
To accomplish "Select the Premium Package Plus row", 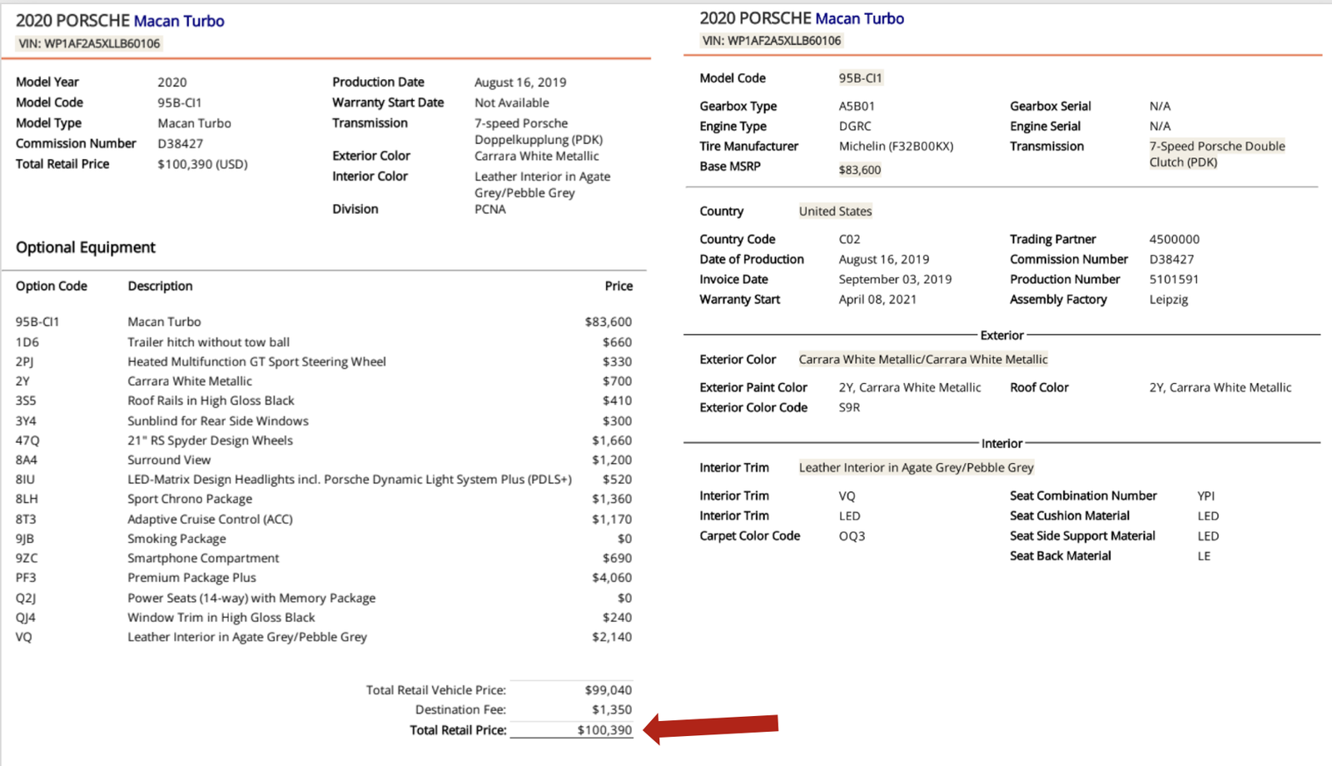I will coord(324,578).
